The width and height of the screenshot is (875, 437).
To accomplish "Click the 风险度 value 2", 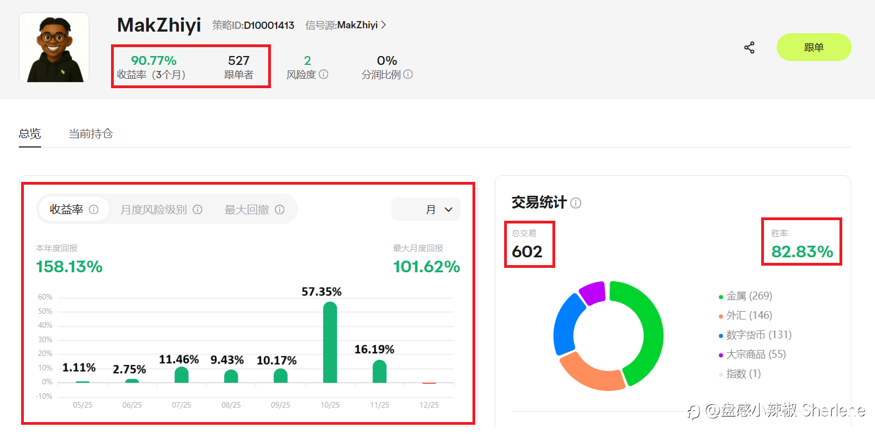I will [308, 60].
